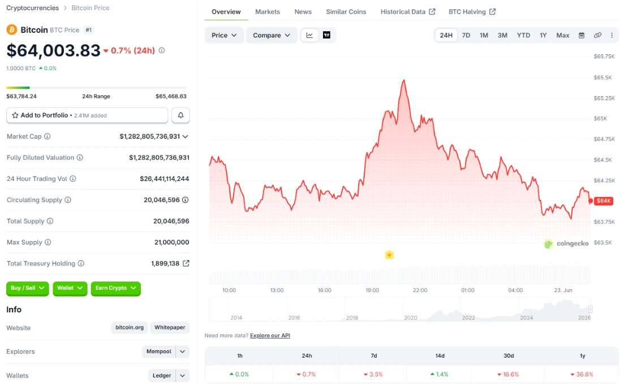This screenshot has width=620, height=386.
Task: Click the $65,468.63 24h high value
Action: pyautogui.click(x=171, y=96)
